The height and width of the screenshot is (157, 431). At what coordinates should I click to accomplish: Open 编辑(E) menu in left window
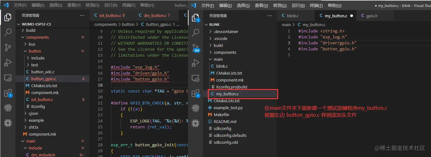click(38, 5)
